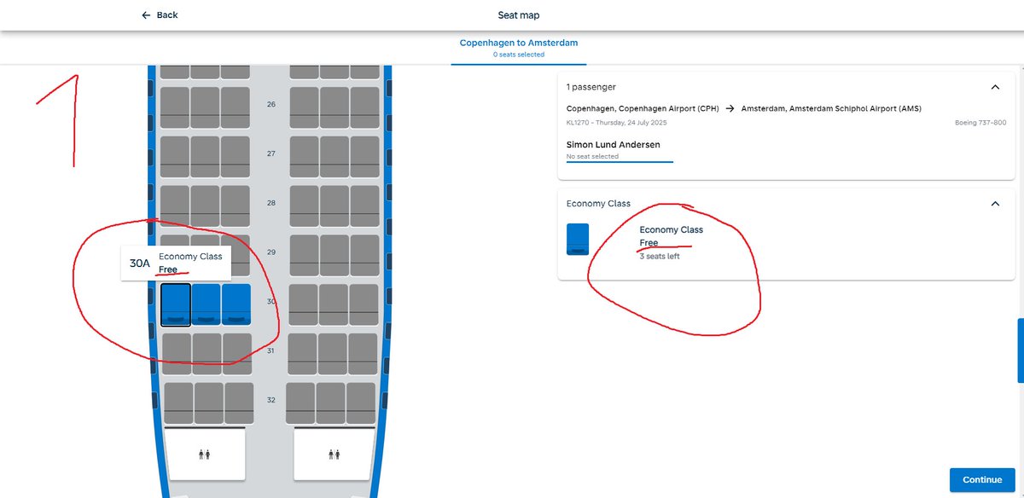Click the 'Boeing 737-800' aircraft label

tap(980, 124)
